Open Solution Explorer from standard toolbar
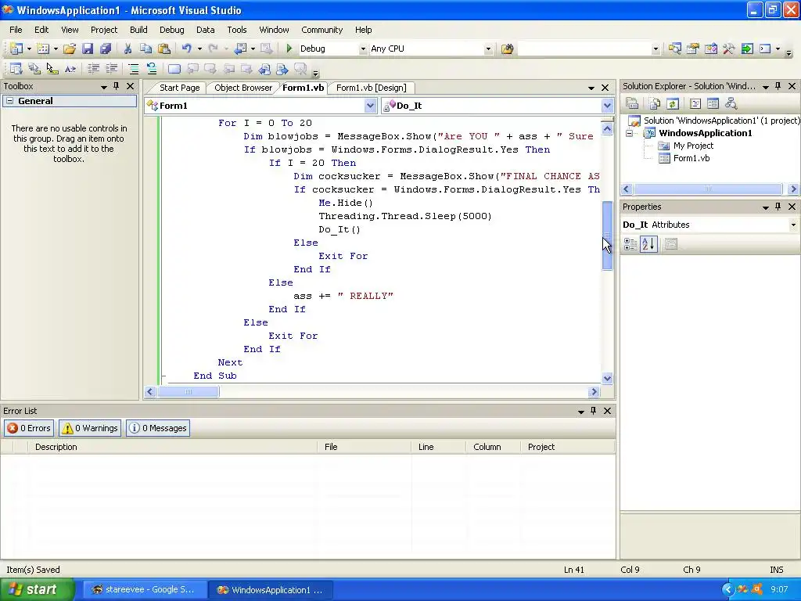 pos(675,49)
